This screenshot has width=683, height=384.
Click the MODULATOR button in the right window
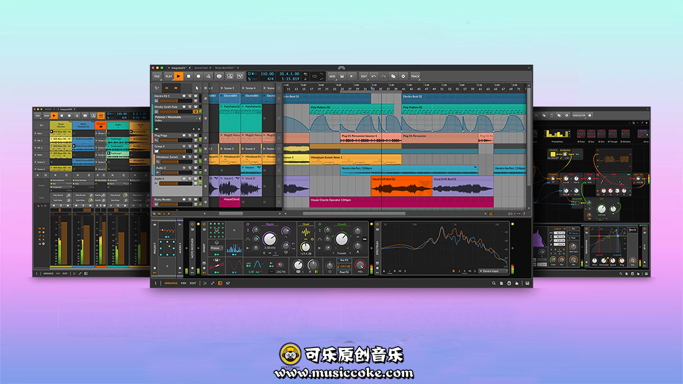pyautogui.click(x=579, y=115)
